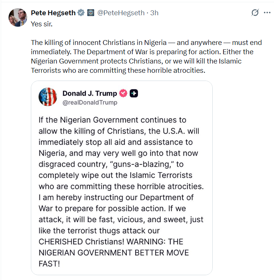Open Pete Hegseth's profile picture
Image resolution: width=274 pixels, height=280 pixels.
[17, 17]
